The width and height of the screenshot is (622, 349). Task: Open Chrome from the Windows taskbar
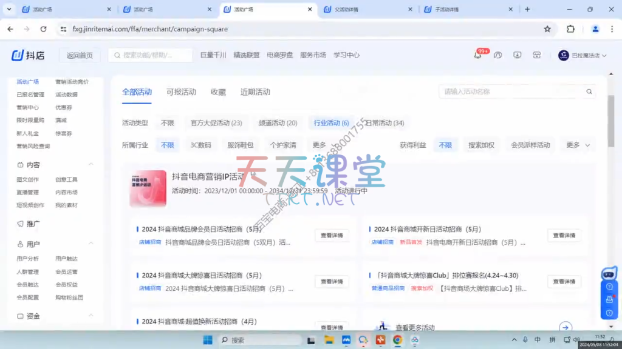(x=397, y=340)
